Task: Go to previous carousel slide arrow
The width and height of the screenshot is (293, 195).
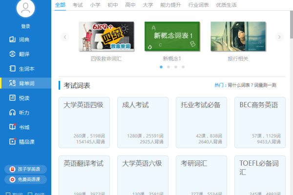Action: [x=65, y=37]
